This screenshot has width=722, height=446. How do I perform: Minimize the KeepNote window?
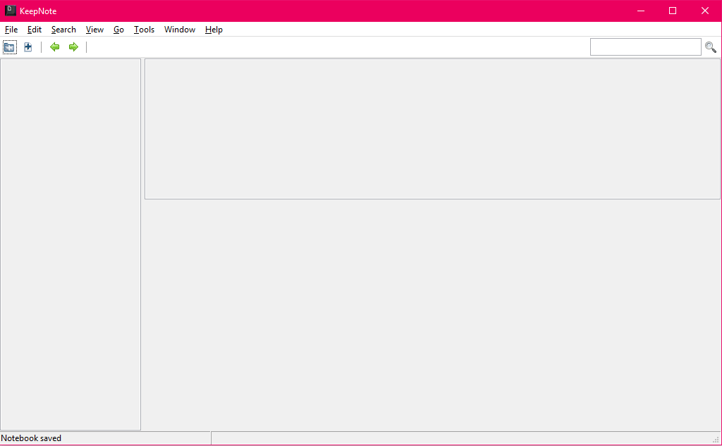click(640, 11)
